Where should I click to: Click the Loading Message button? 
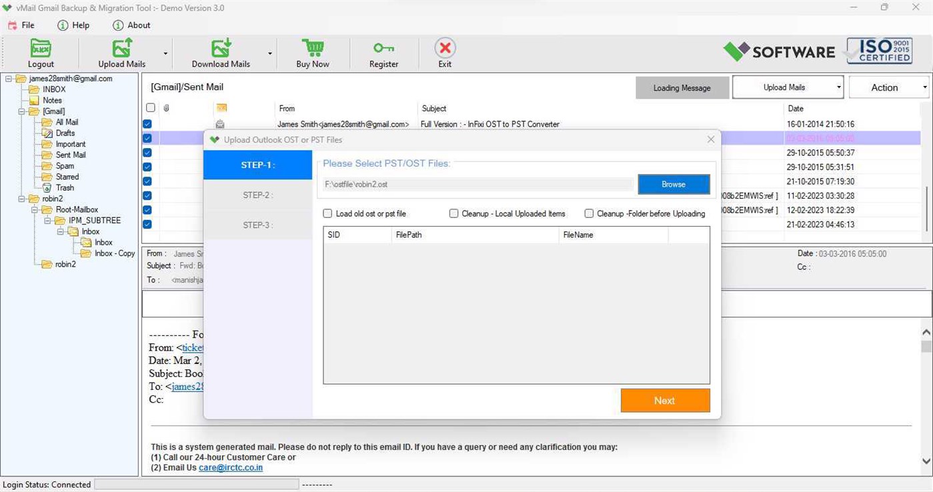click(x=682, y=88)
